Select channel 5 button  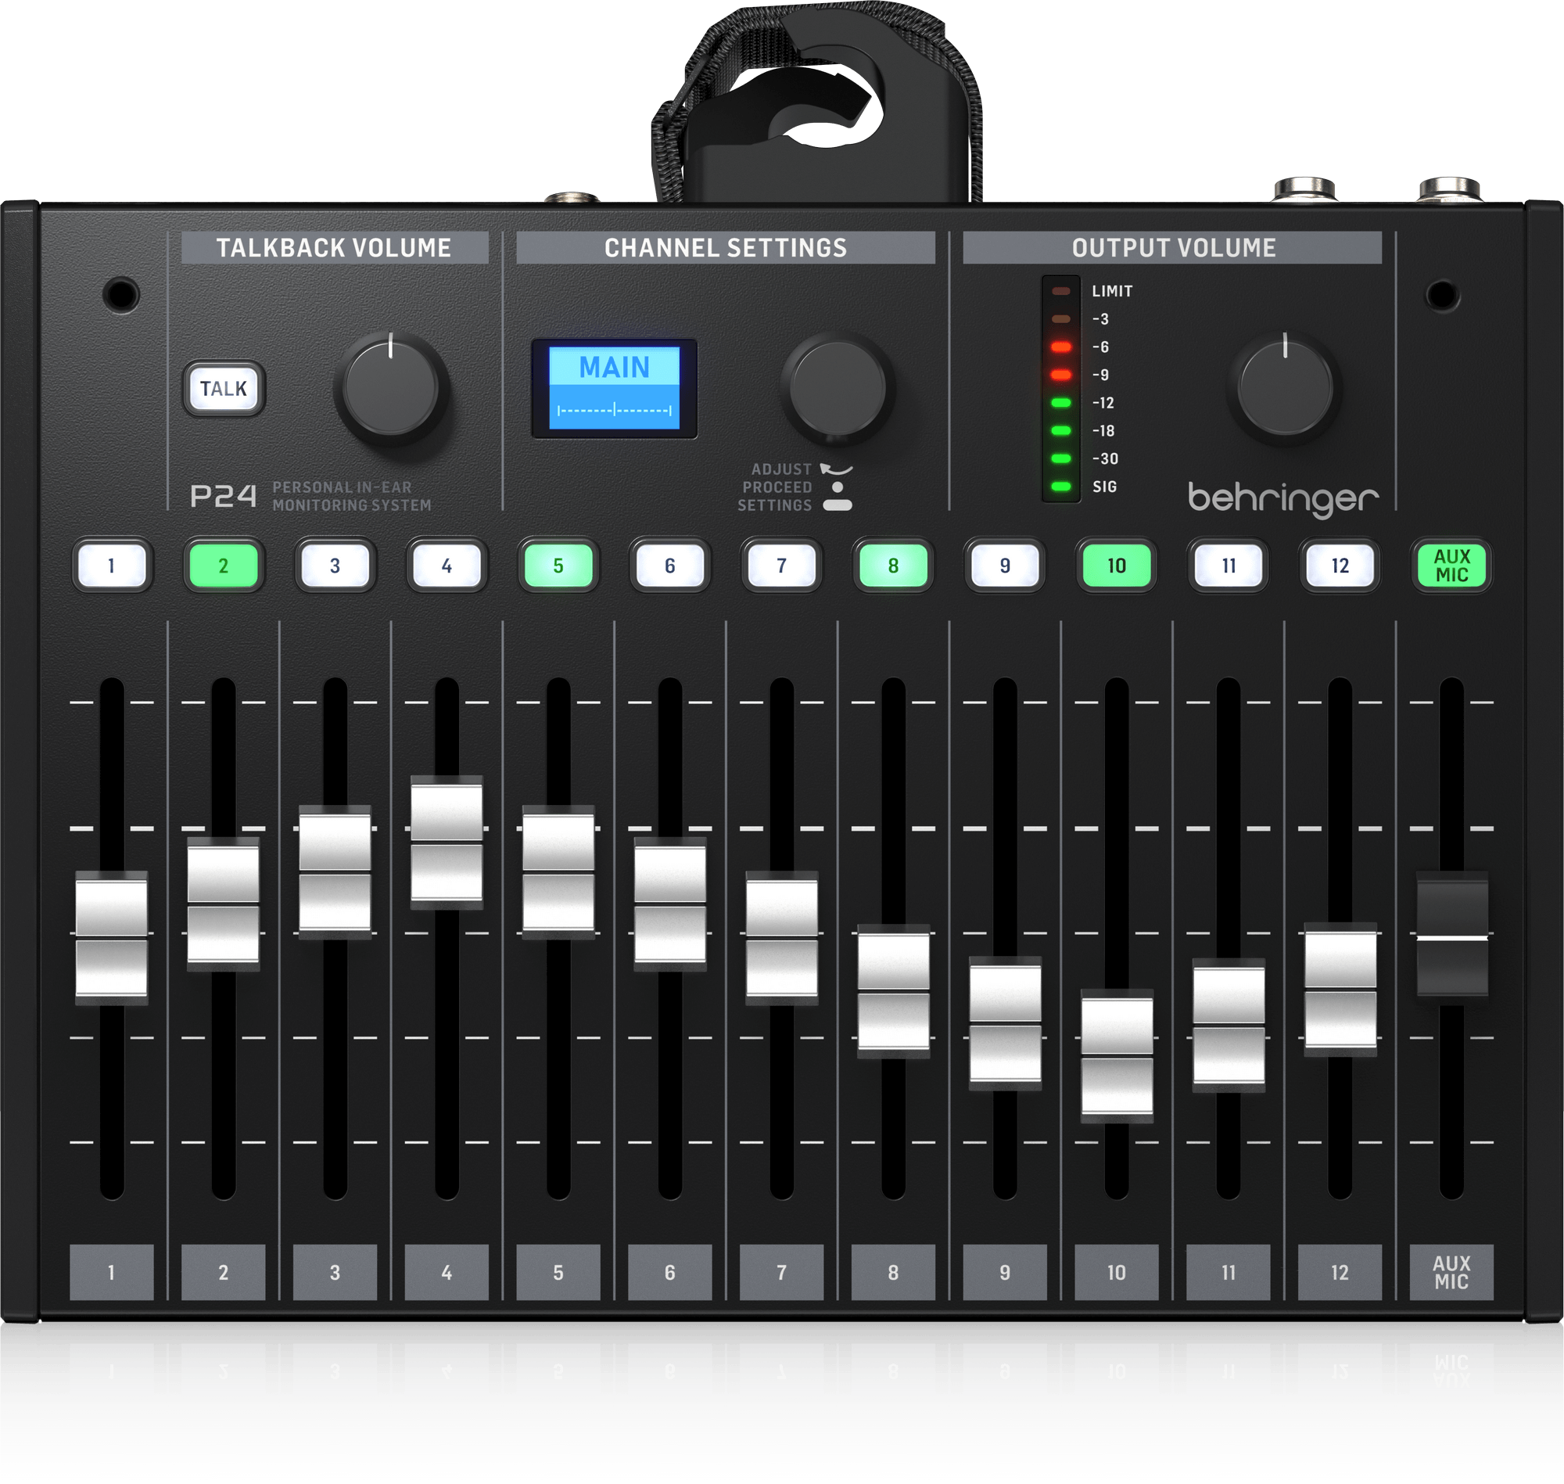tap(558, 564)
